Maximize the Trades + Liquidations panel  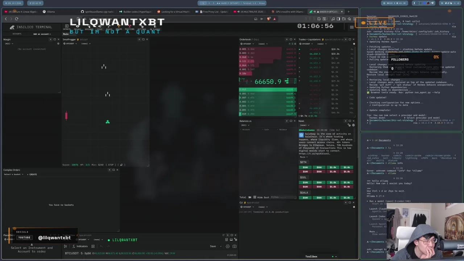click(x=349, y=39)
